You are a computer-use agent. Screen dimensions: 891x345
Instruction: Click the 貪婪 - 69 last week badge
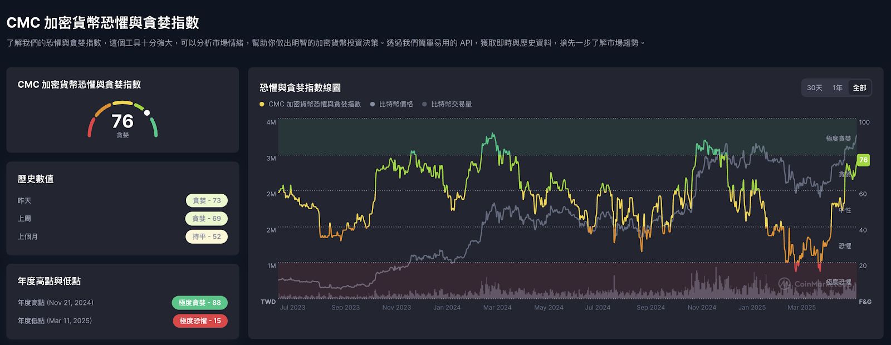coord(207,219)
